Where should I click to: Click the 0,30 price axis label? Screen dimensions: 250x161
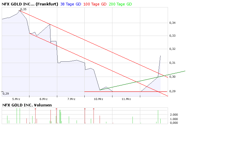[x=172, y=77]
